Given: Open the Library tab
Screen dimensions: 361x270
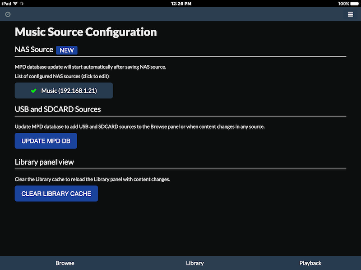Looking at the screenshot, I should tap(195, 263).
